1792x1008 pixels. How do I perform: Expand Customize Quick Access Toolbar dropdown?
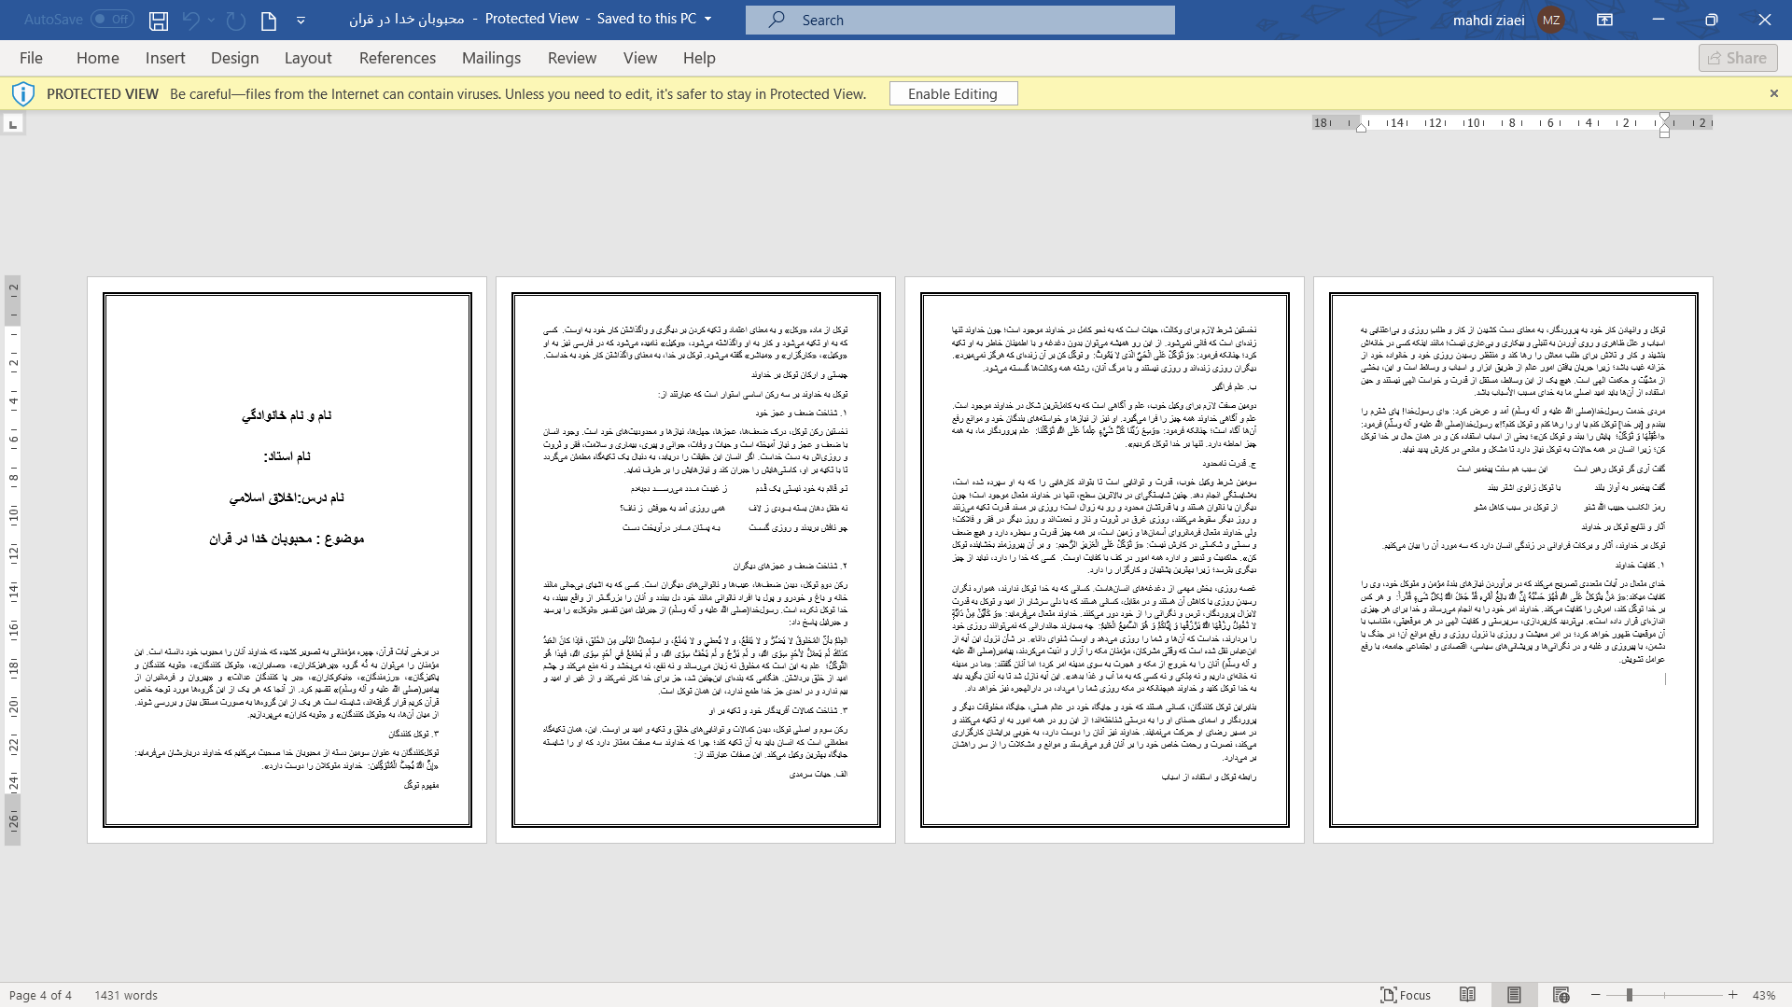301,20
